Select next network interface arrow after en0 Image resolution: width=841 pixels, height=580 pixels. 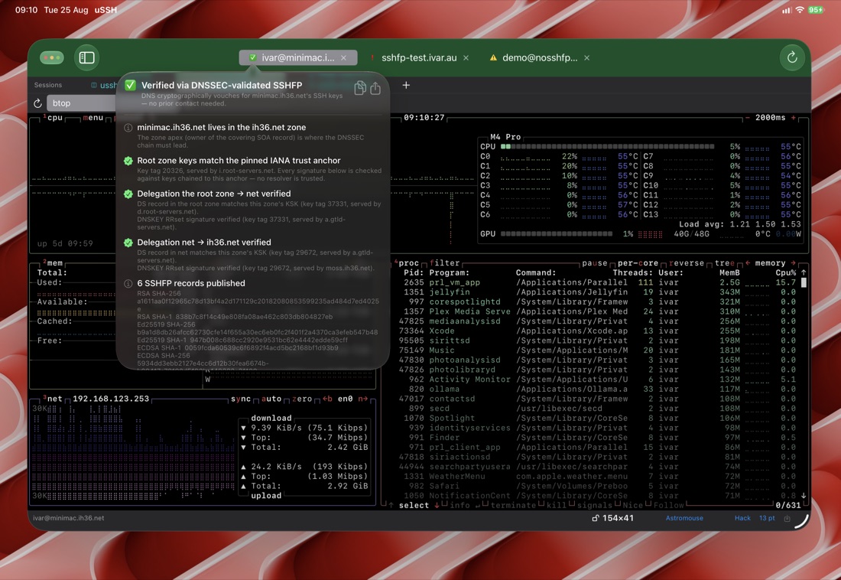point(363,399)
